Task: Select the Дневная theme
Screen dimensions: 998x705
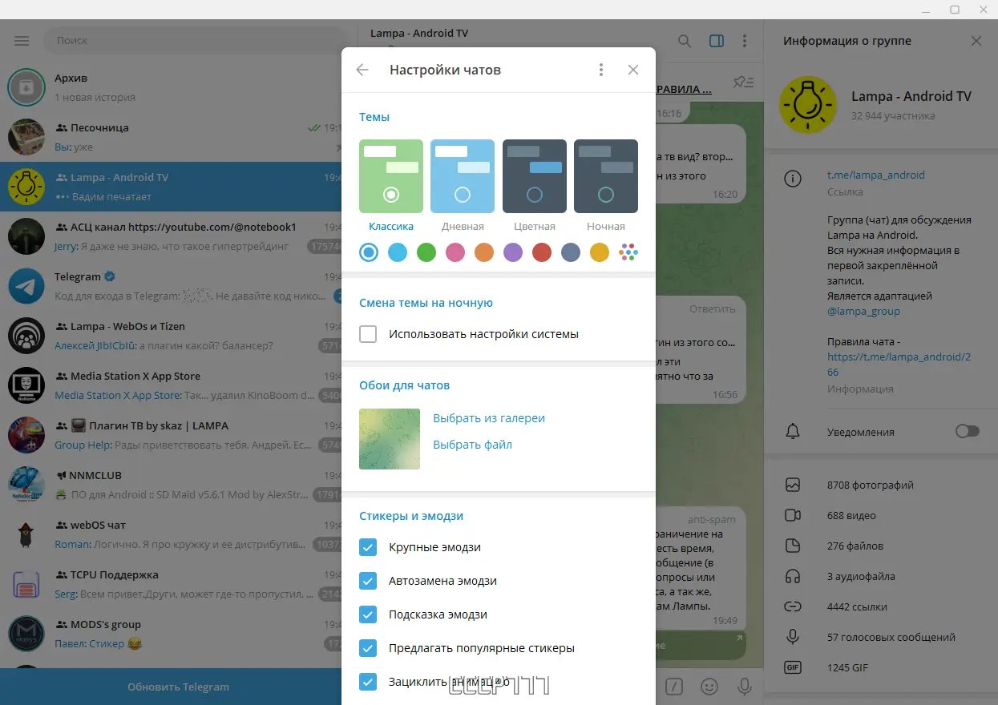Action: (463, 176)
